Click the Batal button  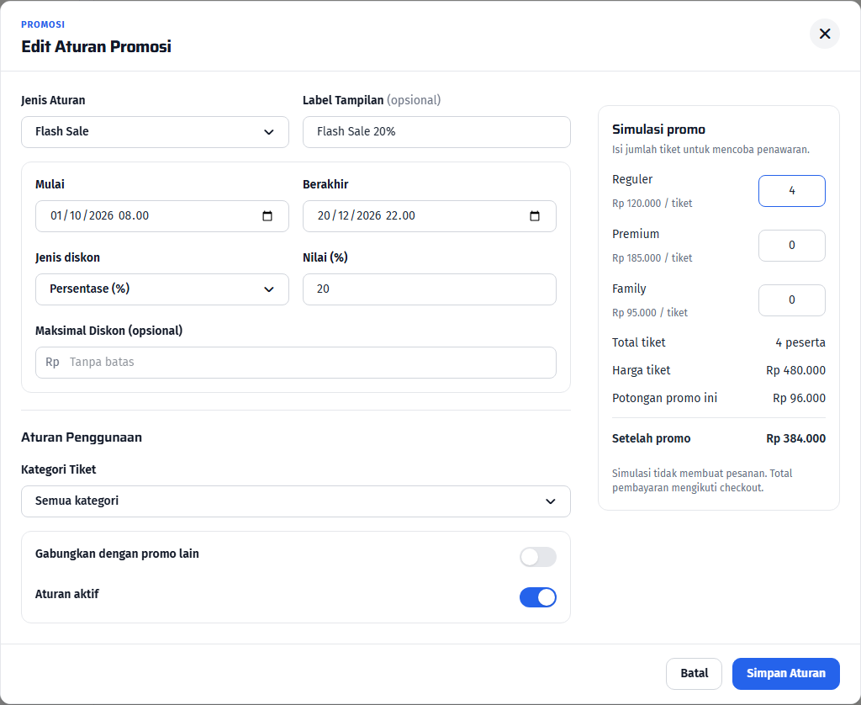click(694, 674)
